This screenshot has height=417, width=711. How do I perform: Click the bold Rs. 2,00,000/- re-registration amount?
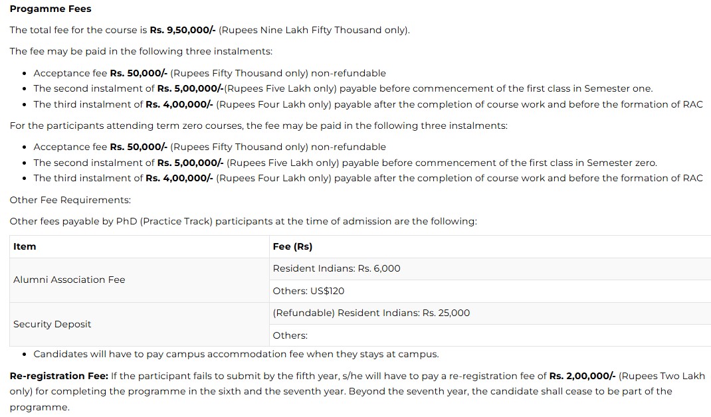(582, 376)
